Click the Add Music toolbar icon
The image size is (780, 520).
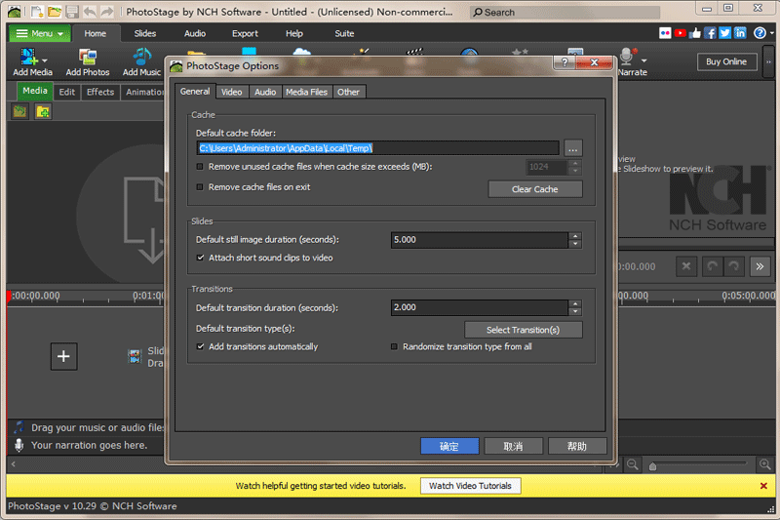pyautogui.click(x=141, y=57)
